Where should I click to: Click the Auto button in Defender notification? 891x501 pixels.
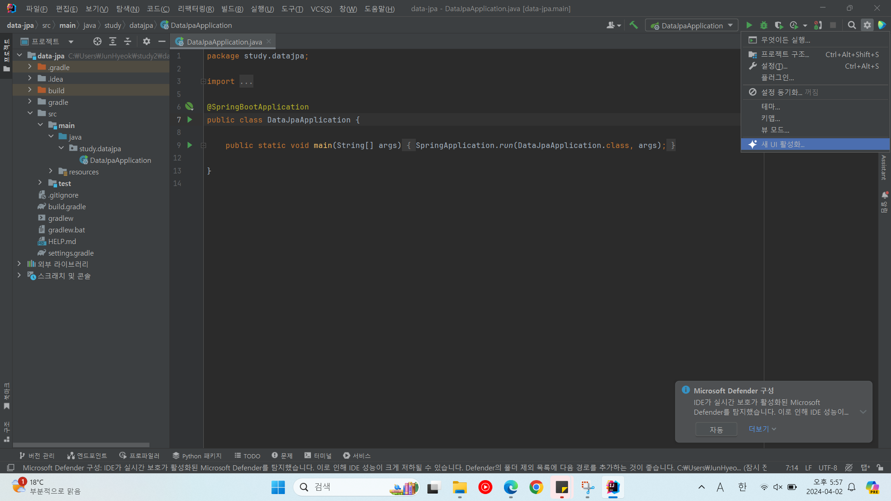[x=716, y=430]
